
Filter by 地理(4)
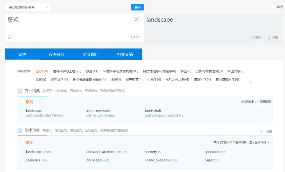click(116, 80)
